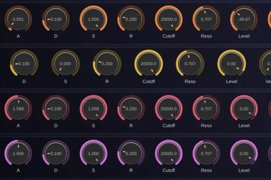Click the pink A knob showing 1.589

pos(18,109)
